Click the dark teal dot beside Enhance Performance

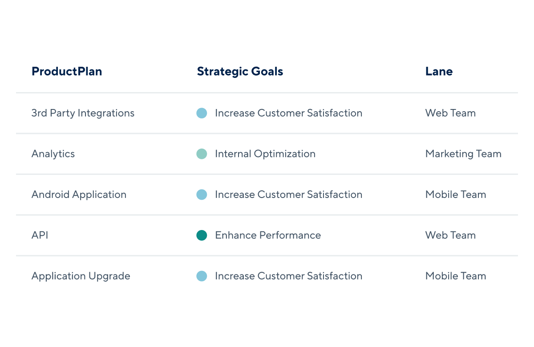pos(202,235)
